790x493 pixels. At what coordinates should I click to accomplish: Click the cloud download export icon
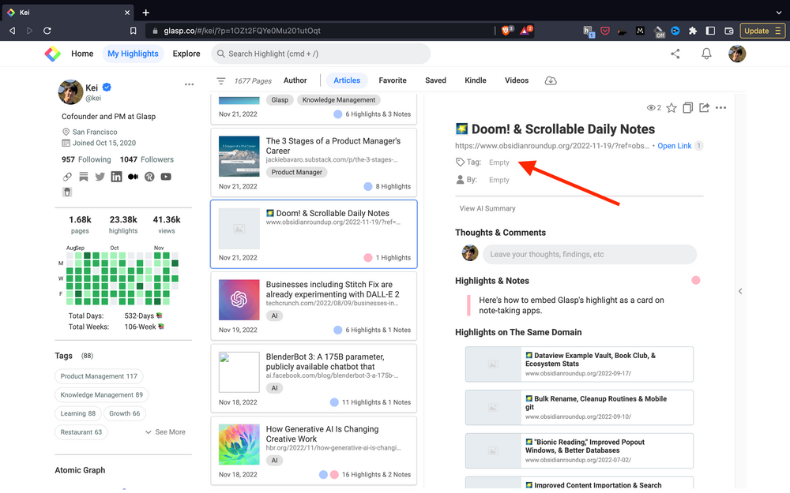point(551,80)
